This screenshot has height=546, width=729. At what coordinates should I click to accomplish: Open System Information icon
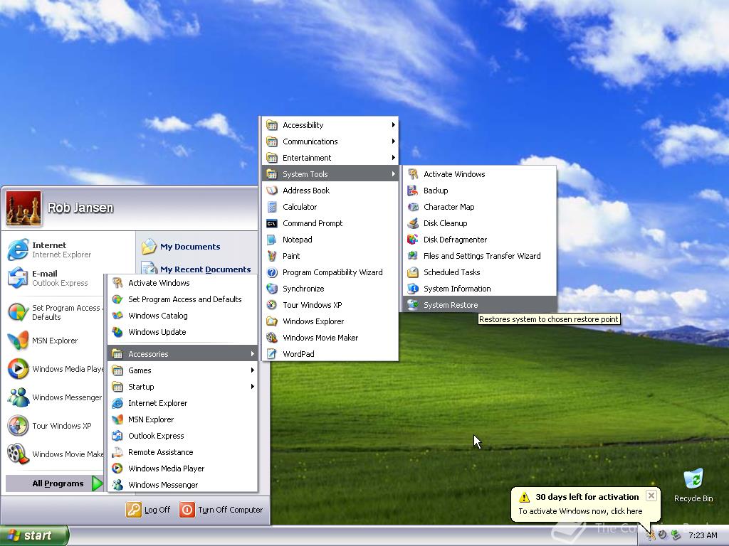point(412,289)
